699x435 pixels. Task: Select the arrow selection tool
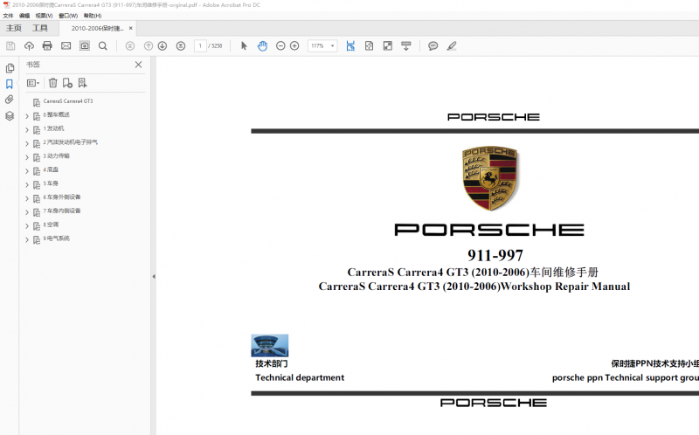(244, 46)
